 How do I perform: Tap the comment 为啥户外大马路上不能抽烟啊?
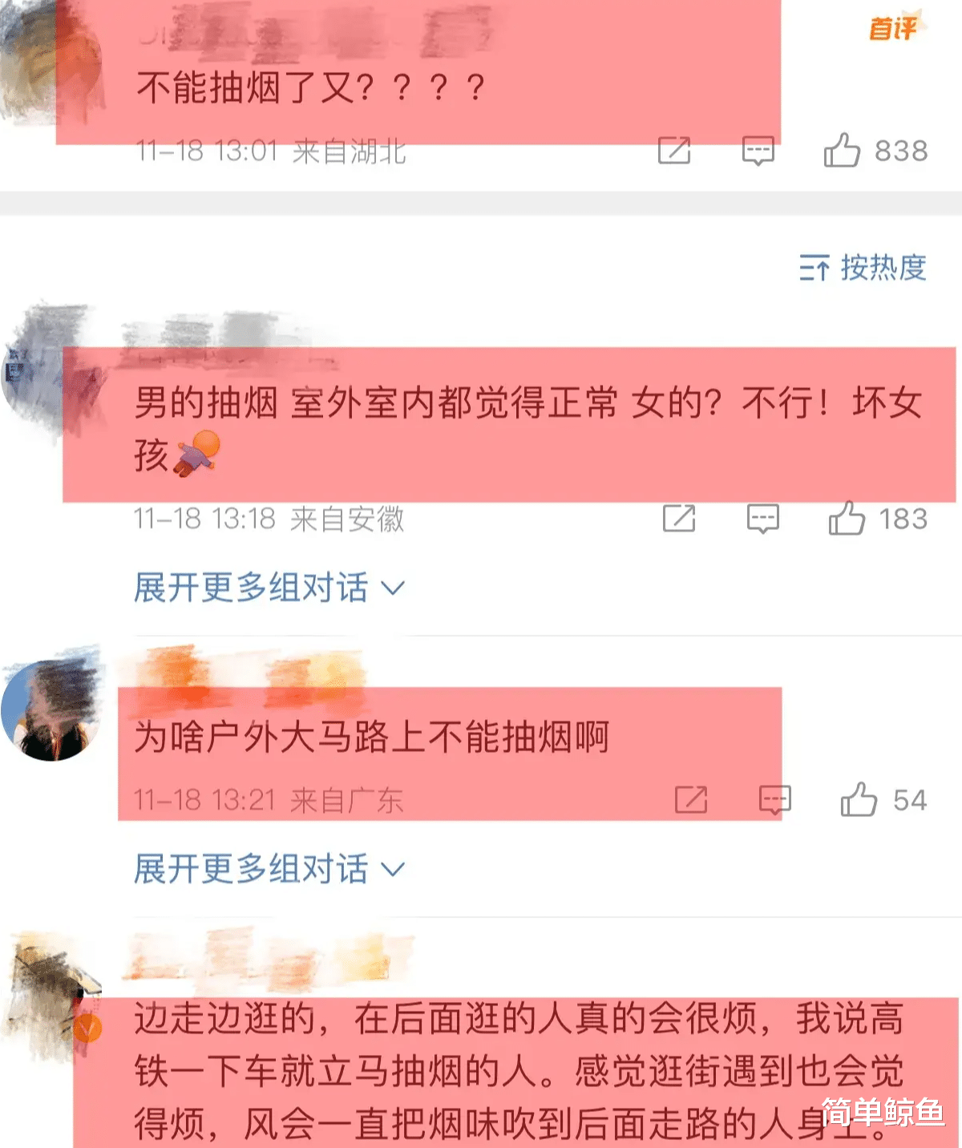(x=372, y=737)
